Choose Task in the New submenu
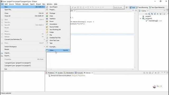Screen dimensions: 169x95 (58, 43)
